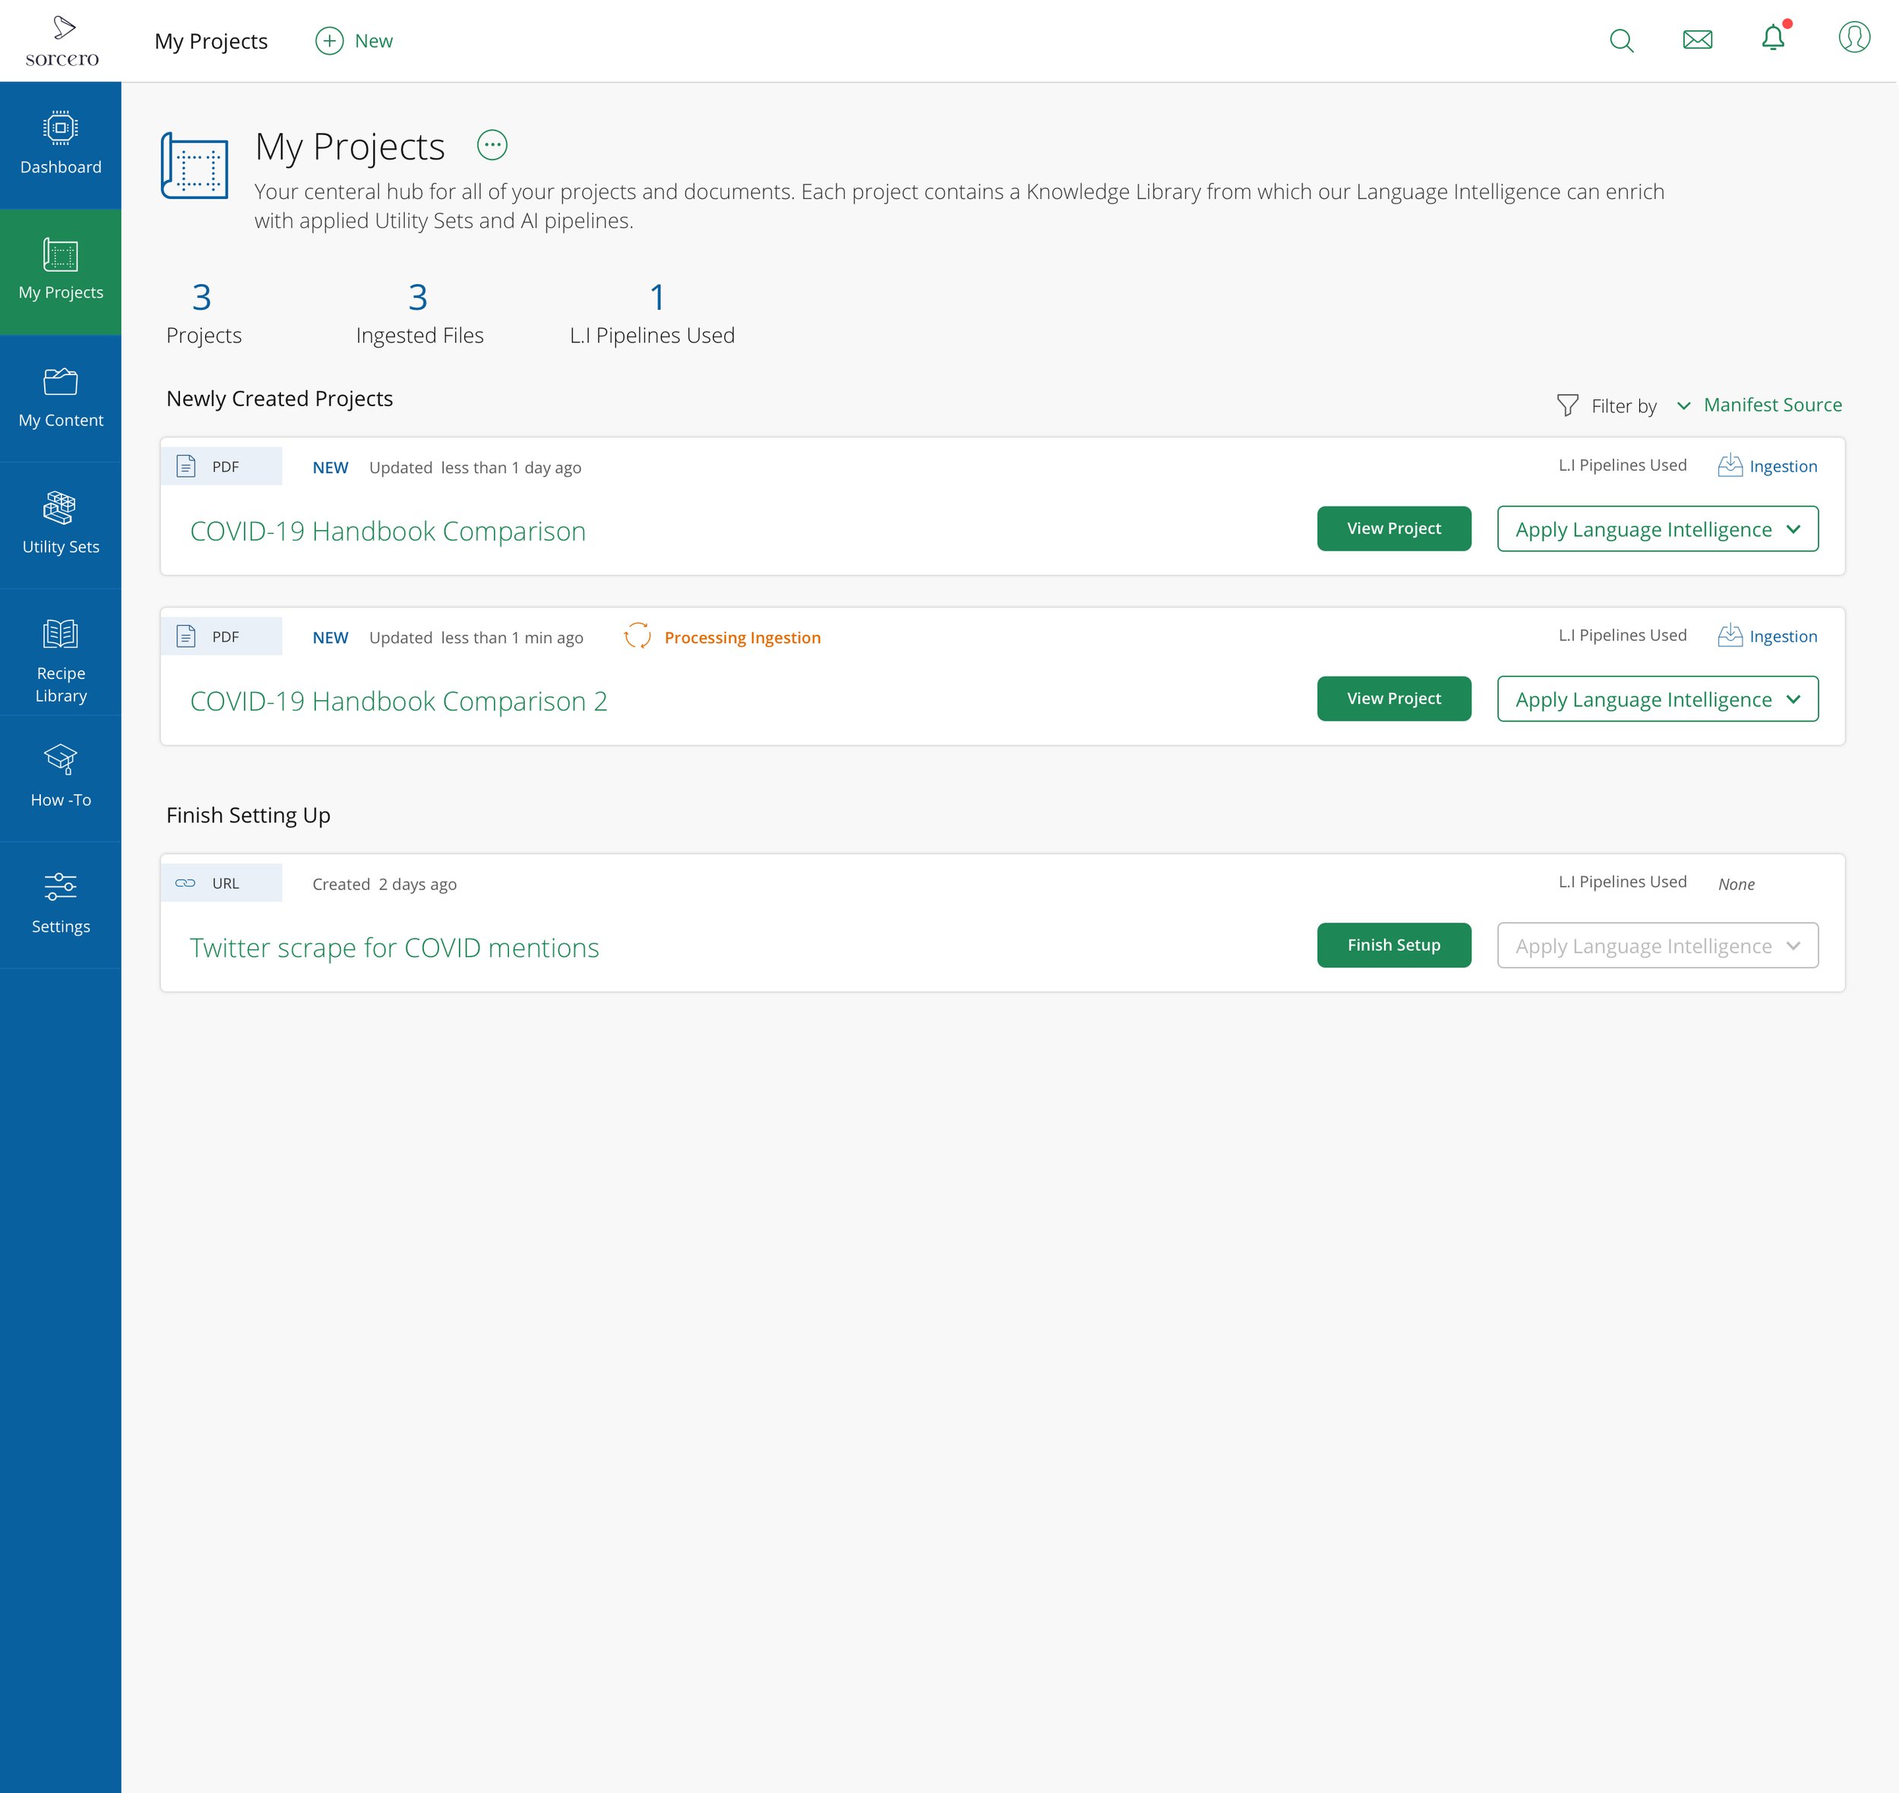Click the Sorcero logo
Viewport: 1899px width, 1793px height.
pos(62,41)
